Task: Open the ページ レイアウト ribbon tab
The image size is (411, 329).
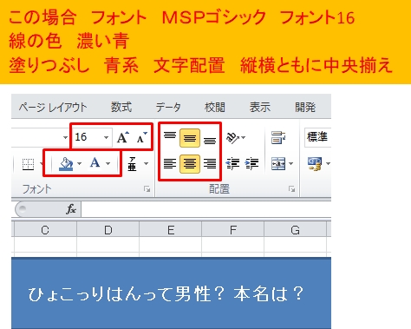Action: [x=53, y=108]
